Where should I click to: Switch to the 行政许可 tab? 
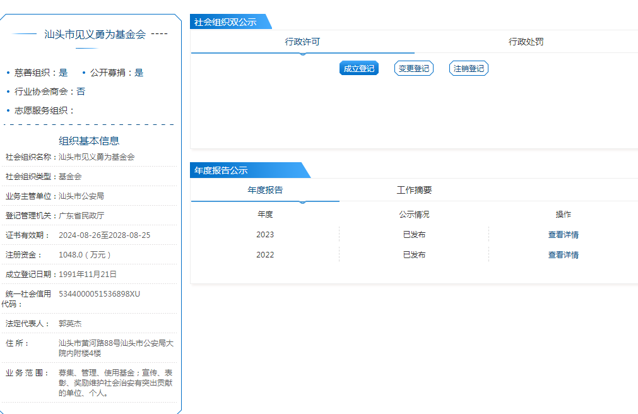[302, 42]
